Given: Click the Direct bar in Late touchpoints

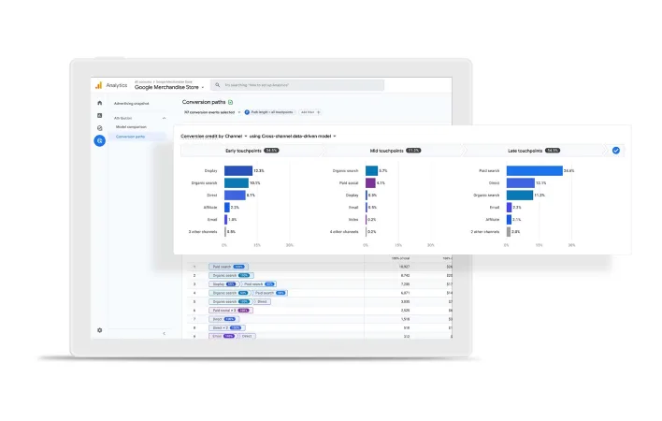Looking at the screenshot, I should [x=521, y=182].
